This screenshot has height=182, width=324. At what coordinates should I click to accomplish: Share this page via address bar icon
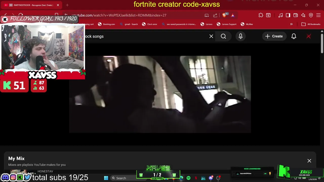pos(215,15)
